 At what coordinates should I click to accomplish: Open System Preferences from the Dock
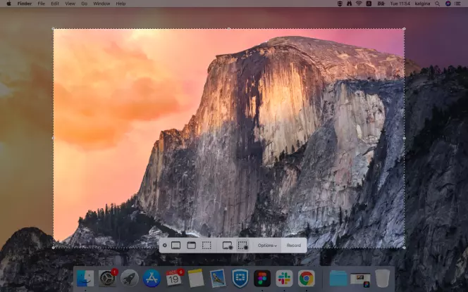tap(107, 279)
